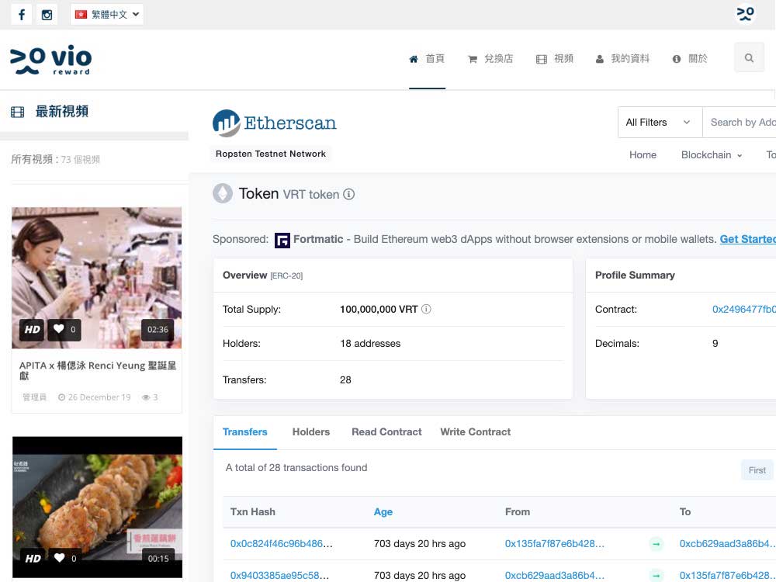Click the Ropsten Testnet Network label

pos(271,154)
